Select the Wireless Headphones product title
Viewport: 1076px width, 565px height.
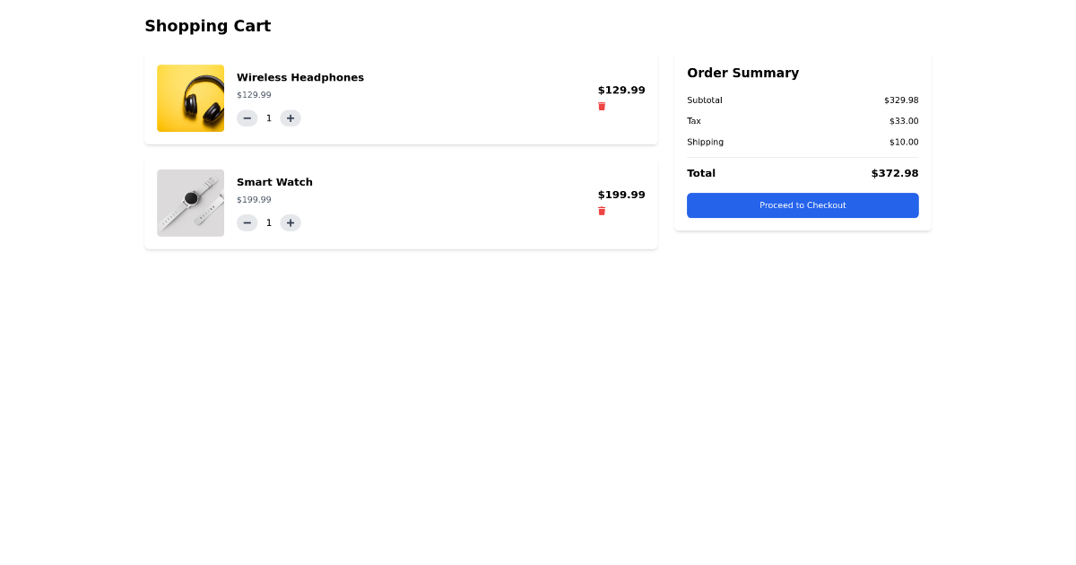(x=299, y=77)
